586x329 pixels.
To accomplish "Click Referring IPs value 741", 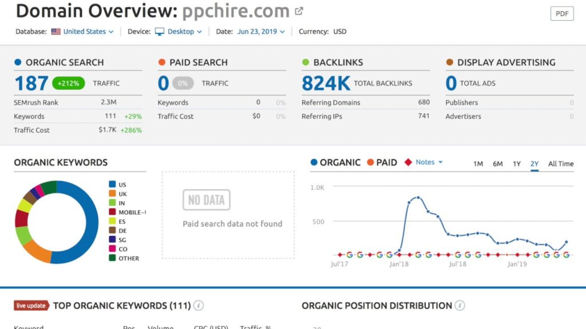I will 424,115.
